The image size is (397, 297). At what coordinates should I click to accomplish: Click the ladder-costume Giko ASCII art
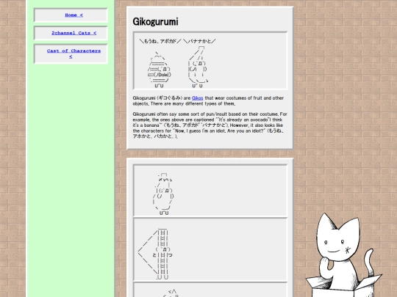click(x=155, y=254)
